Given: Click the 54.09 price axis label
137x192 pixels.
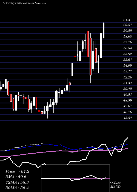Looking at the screenshot, I should pyautogui.click(x=128, y=65).
